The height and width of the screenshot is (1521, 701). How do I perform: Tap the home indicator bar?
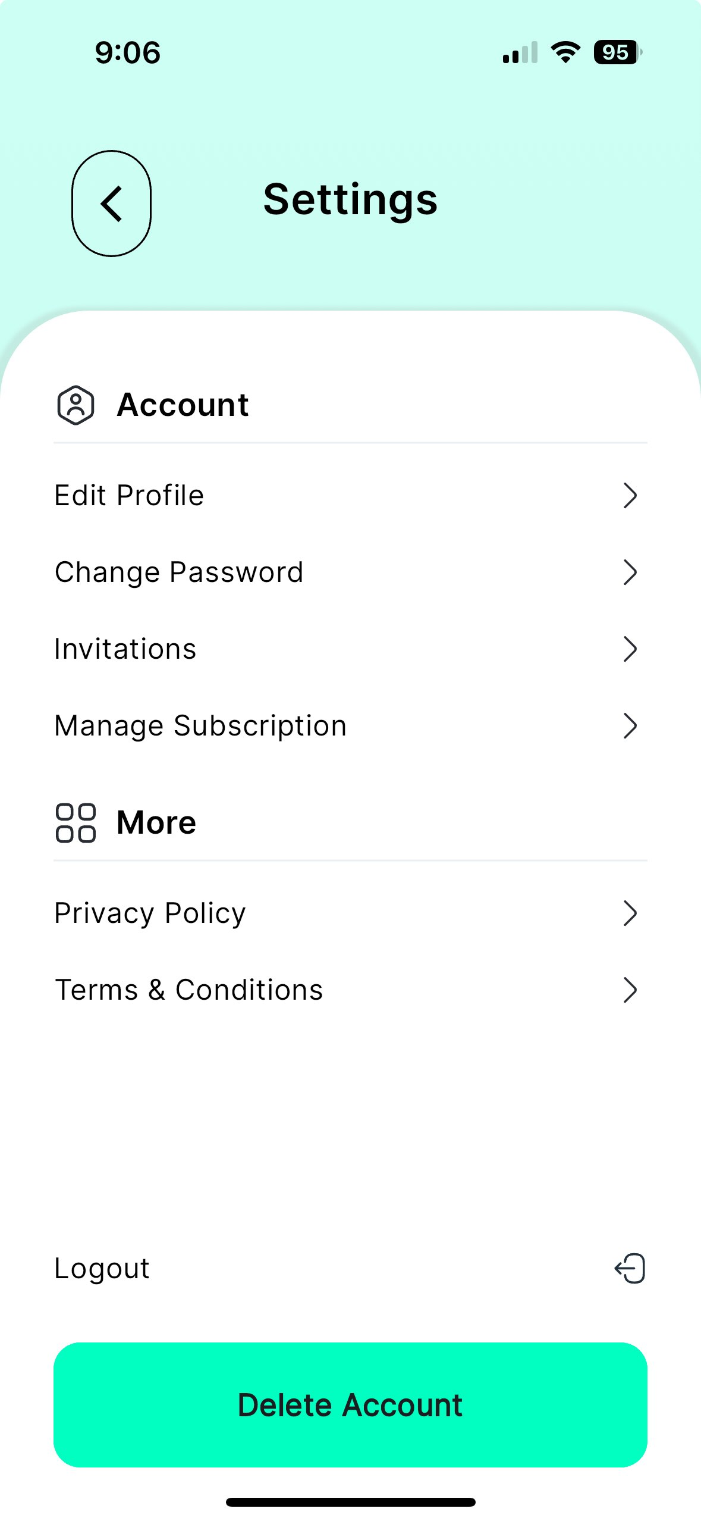click(x=350, y=1502)
